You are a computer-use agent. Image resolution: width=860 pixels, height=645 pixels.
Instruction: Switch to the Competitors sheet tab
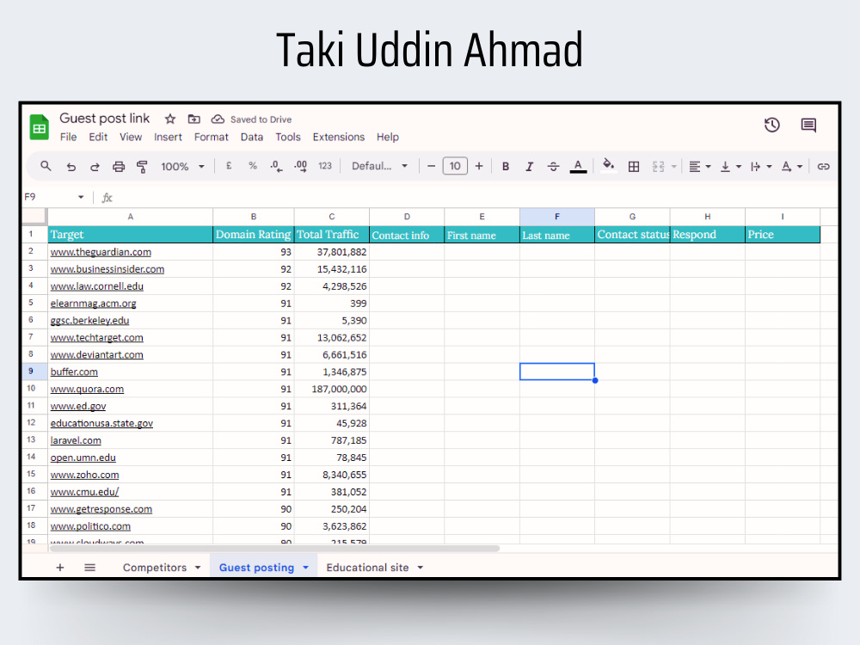click(x=155, y=568)
